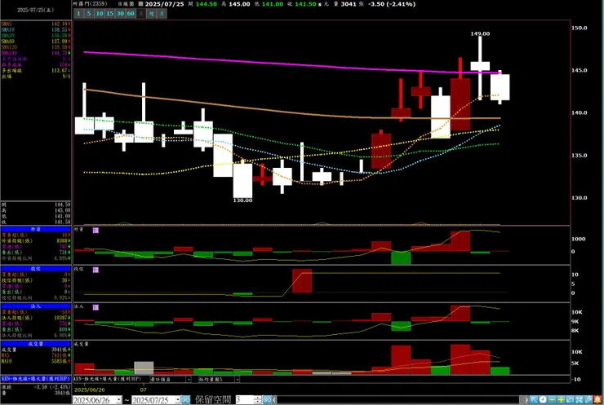Open the alert bell icon

tap(597, 399)
